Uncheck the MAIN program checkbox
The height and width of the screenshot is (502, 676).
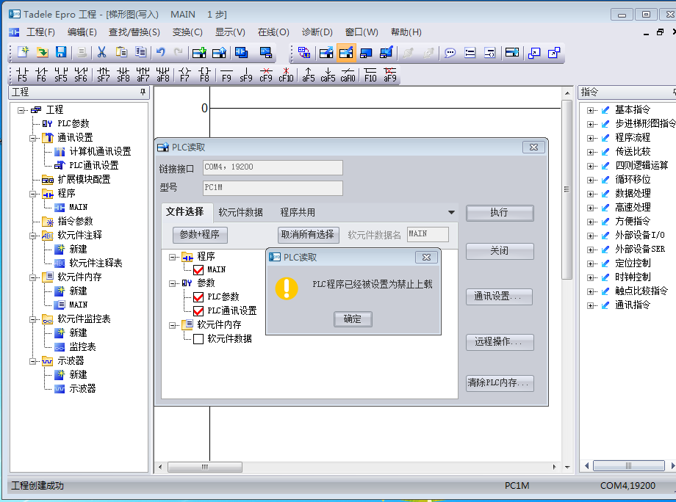click(x=198, y=269)
